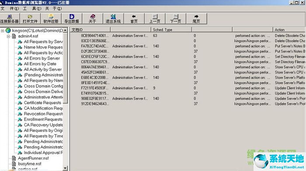306x171 pixels.
Task: Click the kingson server globe icon
Action: (x=8, y=30)
